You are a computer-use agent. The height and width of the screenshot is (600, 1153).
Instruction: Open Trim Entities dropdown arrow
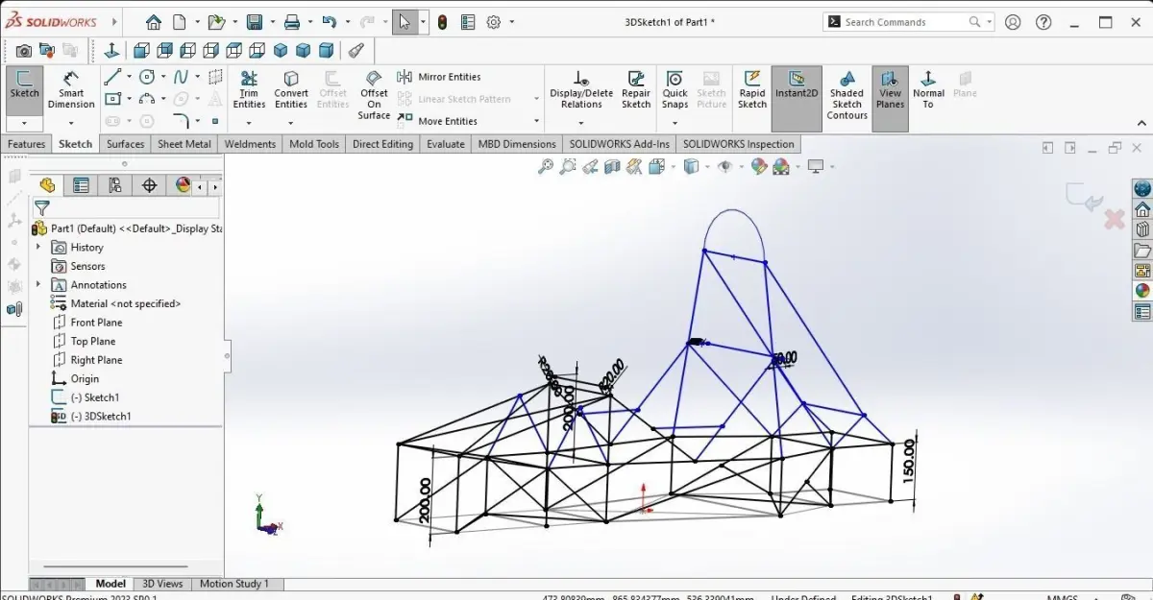249,123
